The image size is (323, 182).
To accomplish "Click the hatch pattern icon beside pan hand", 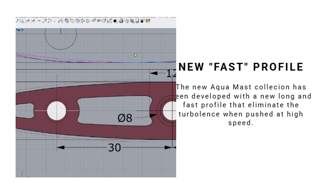I will 67,21.
